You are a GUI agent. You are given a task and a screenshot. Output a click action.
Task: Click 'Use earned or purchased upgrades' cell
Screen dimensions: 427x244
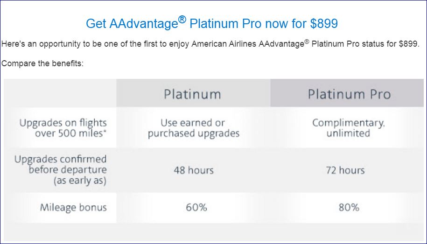point(193,128)
